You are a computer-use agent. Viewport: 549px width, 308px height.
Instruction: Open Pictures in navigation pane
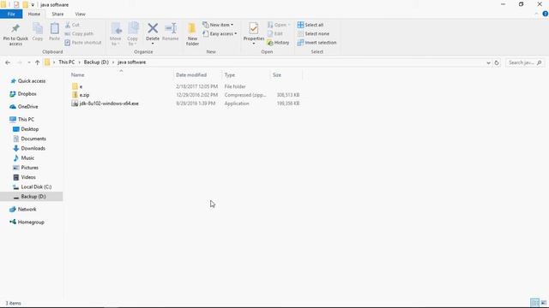[x=29, y=168]
